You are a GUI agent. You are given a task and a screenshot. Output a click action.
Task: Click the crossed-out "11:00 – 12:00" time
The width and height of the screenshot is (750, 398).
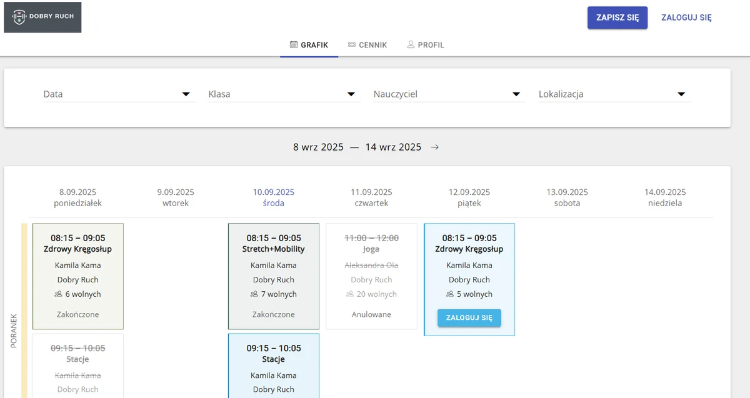(x=371, y=238)
